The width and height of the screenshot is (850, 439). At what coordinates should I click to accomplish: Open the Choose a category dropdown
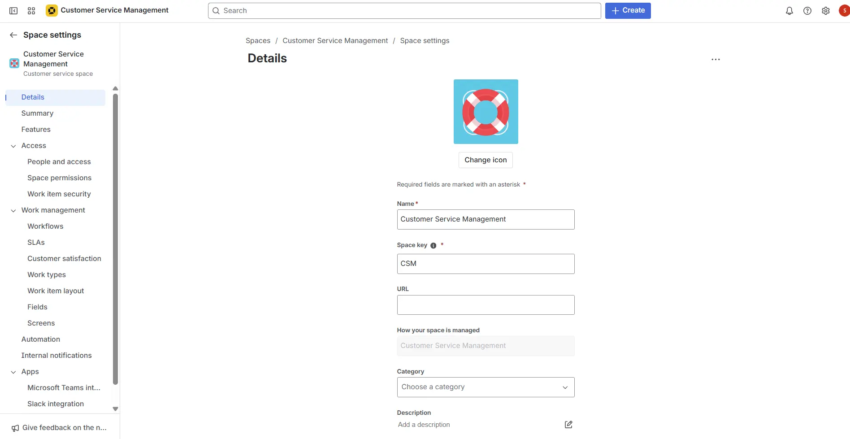pos(485,387)
